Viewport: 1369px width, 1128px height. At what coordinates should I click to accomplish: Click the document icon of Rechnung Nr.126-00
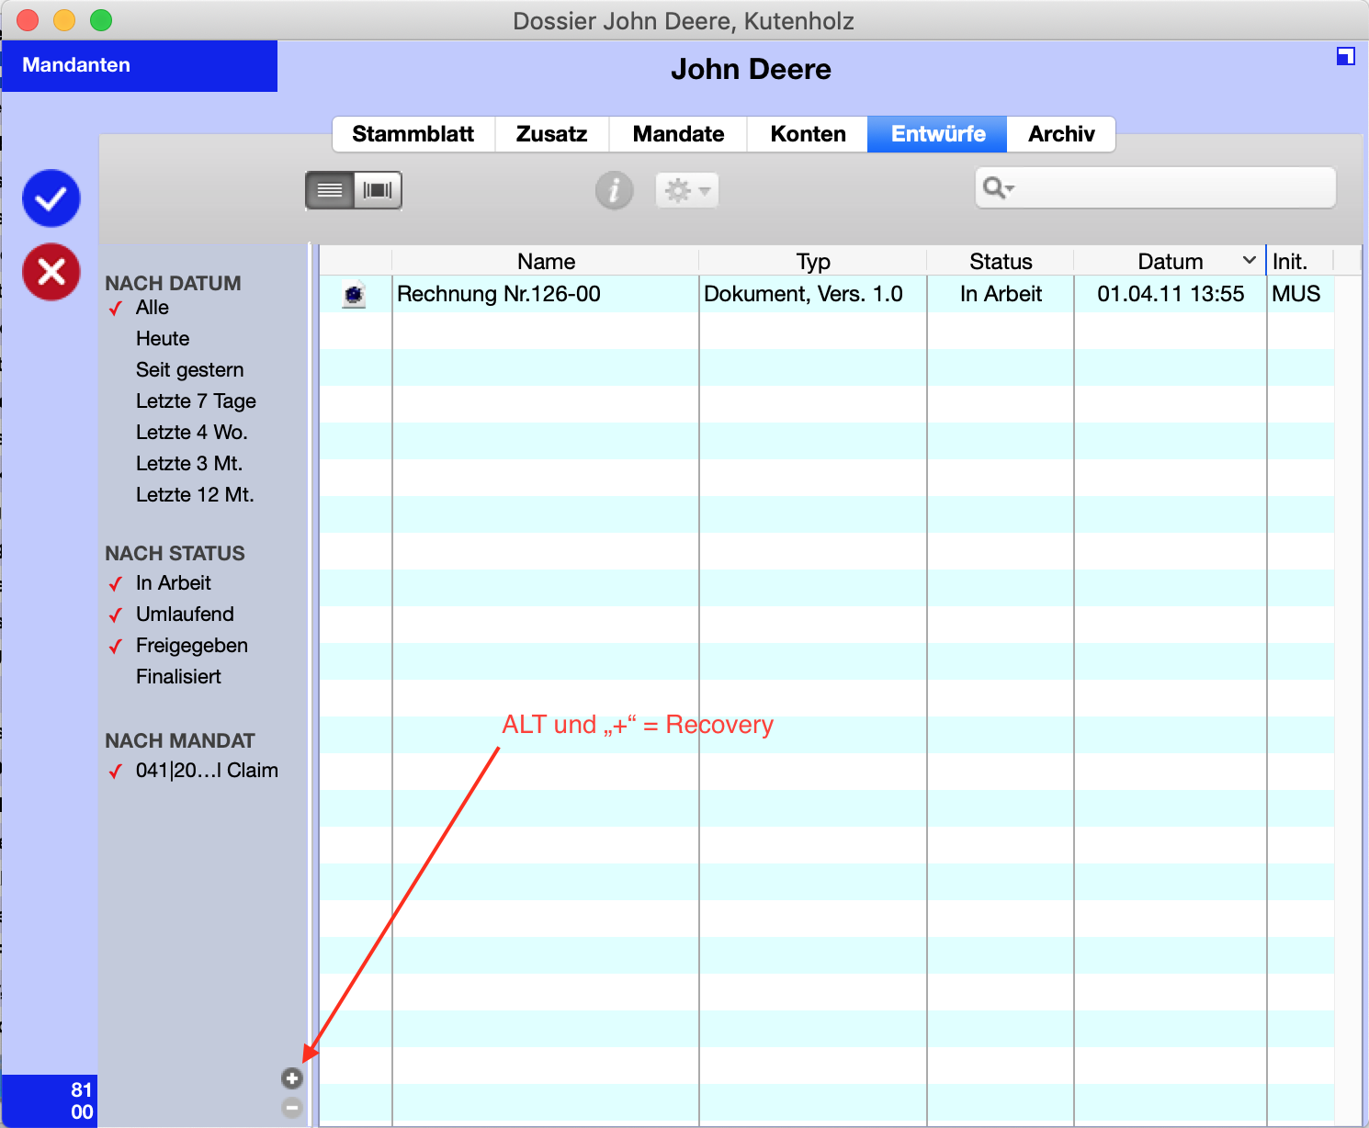coord(354,294)
